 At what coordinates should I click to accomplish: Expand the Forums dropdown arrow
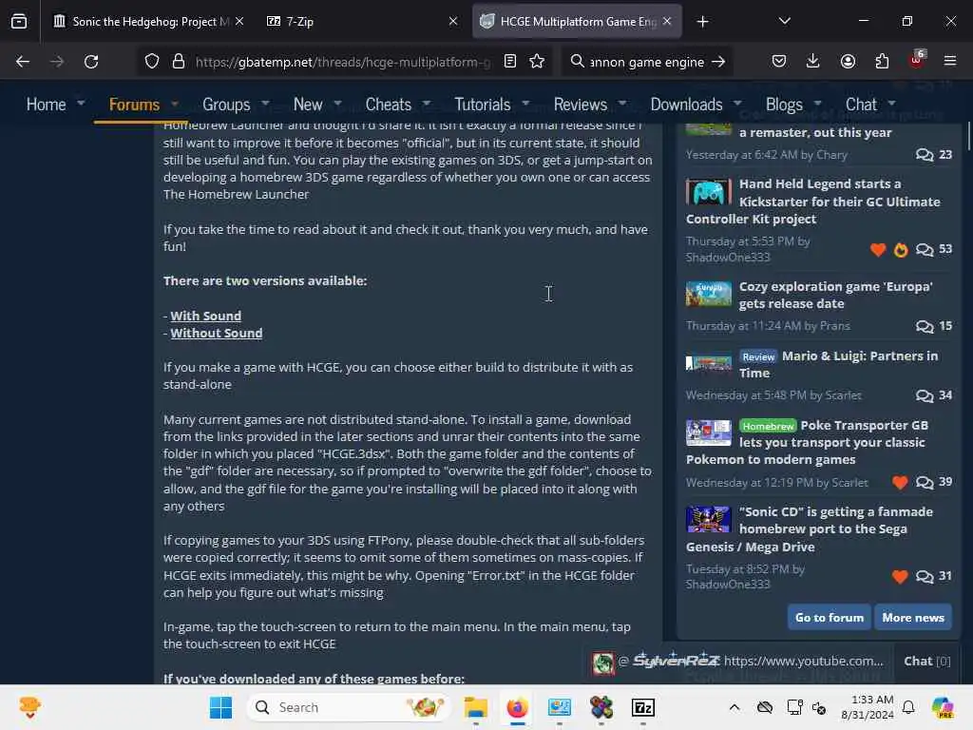pyautogui.click(x=175, y=103)
